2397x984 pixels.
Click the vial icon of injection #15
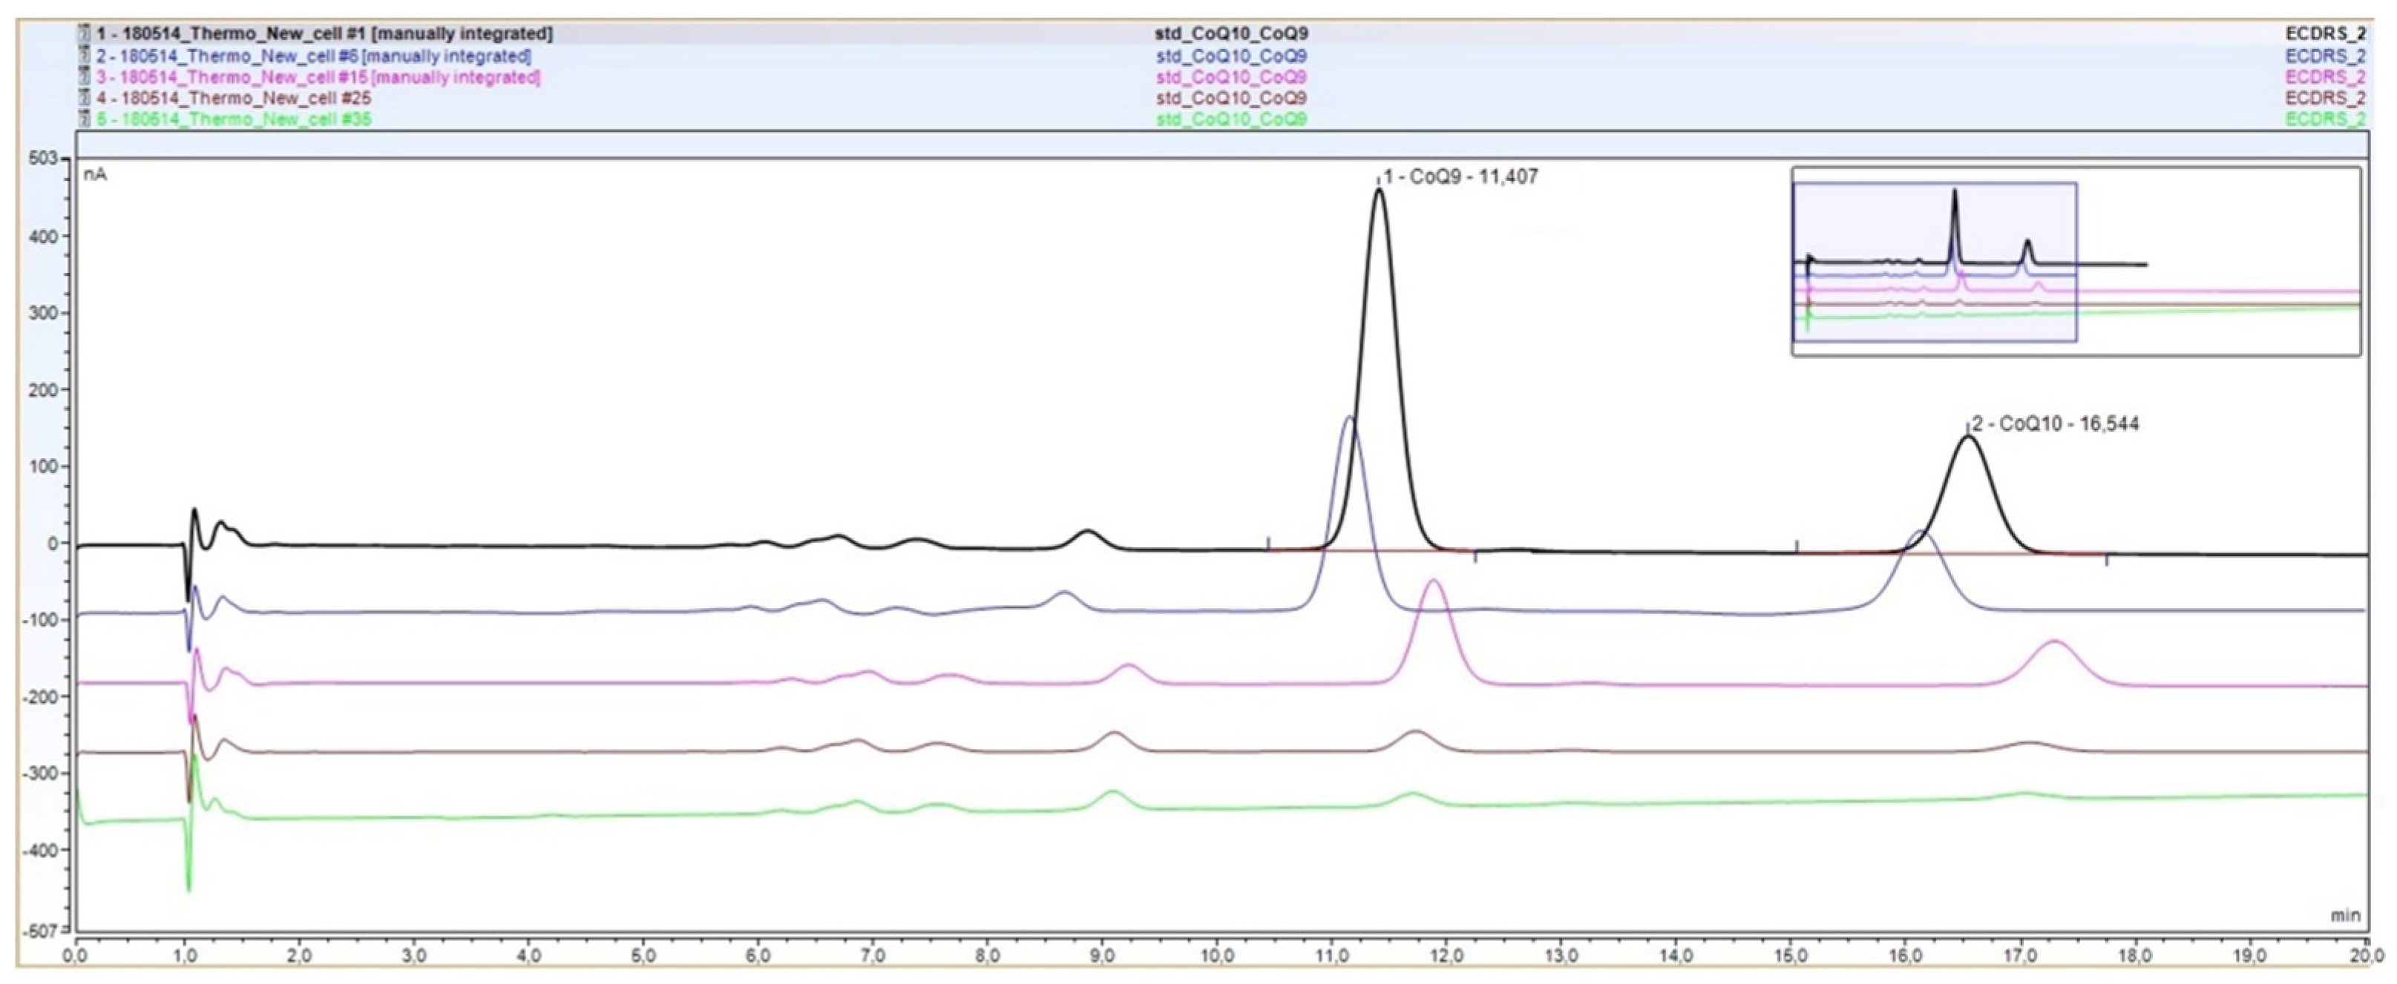(85, 77)
